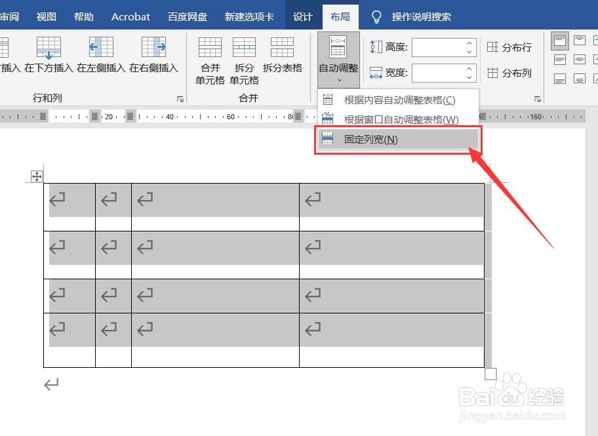Increase the Height value with up arrow
Screen dimensions: 598x436
[x=469, y=43]
